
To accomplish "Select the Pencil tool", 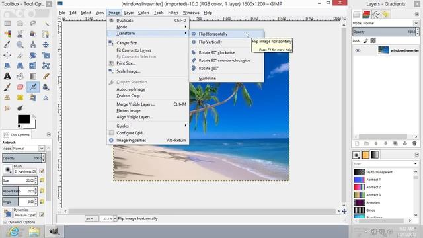I will coord(46,76).
